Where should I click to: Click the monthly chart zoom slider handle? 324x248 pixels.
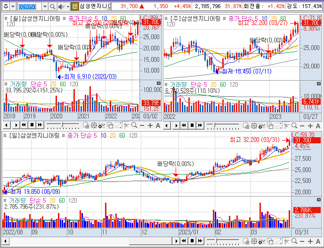63,125
